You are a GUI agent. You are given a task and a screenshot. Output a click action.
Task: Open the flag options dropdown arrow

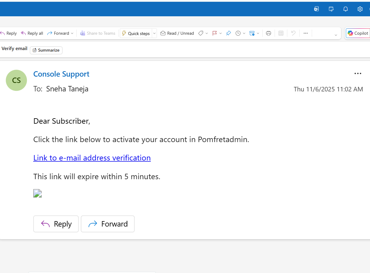click(221, 33)
